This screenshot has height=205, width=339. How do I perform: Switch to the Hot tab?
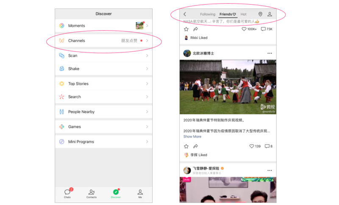point(243,14)
